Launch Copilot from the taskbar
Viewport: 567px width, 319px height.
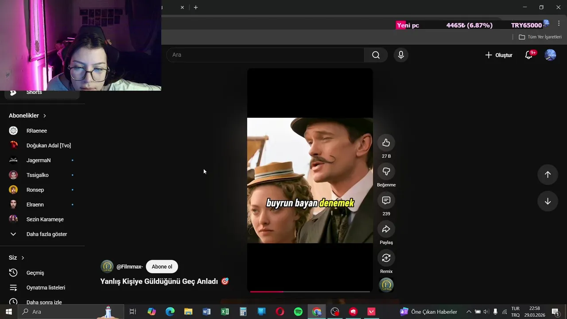click(x=151, y=312)
